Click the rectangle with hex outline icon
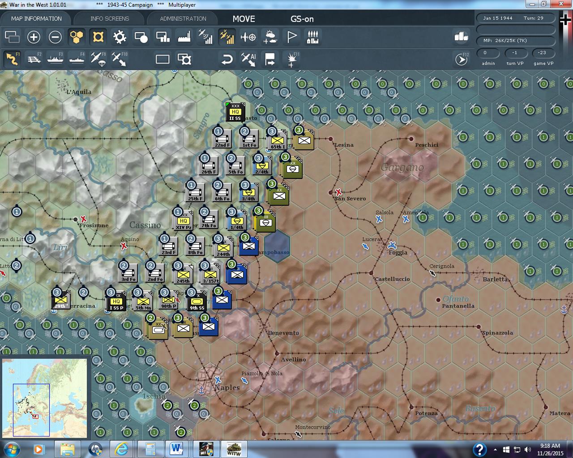Image resolution: width=573 pixels, height=458 pixels. click(x=184, y=59)
